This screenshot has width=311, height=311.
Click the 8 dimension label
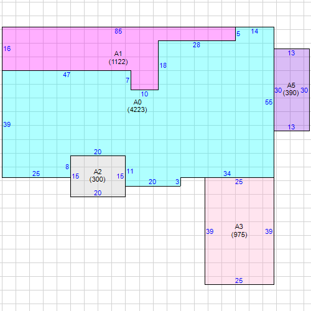[67, 167]
